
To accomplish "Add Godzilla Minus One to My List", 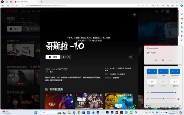I will (x=63, y=57).
